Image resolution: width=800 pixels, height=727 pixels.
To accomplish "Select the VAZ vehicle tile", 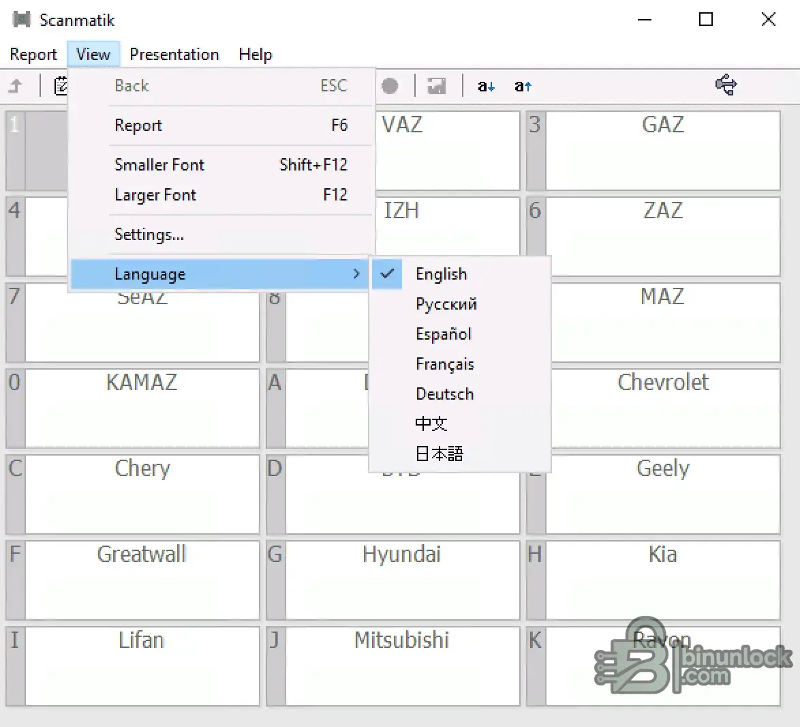I will click(448, 151).
